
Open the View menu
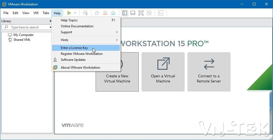point(26,13)
